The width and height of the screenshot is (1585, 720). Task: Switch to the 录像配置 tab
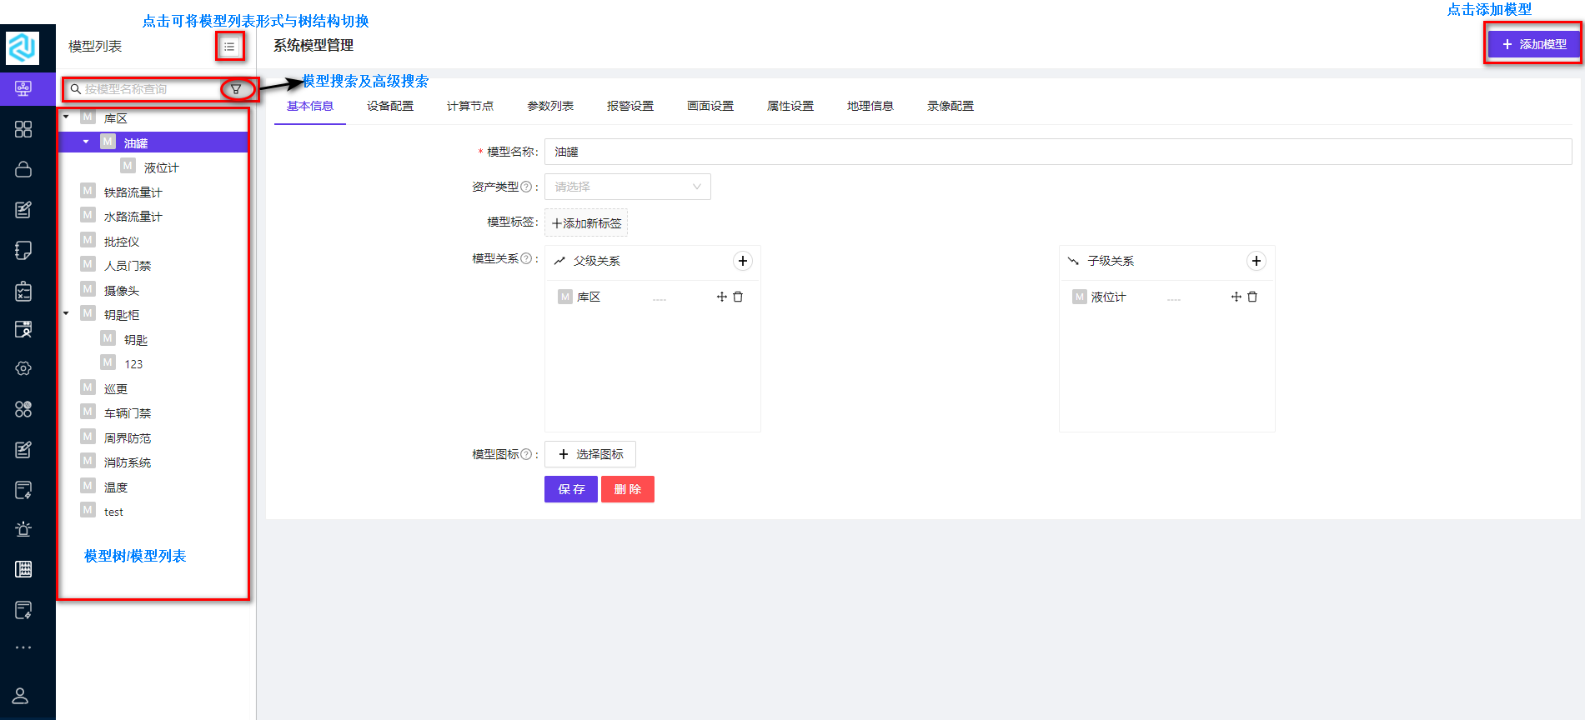950,106
